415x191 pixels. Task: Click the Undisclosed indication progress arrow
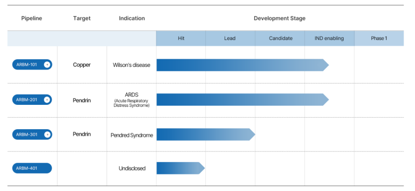[x=181, y=168]
